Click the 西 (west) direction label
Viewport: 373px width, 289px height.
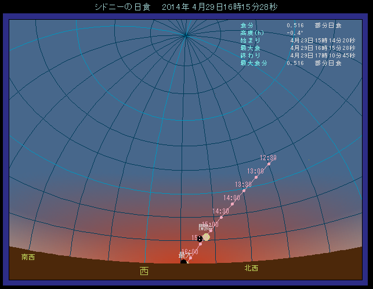(x=144, y=271)
